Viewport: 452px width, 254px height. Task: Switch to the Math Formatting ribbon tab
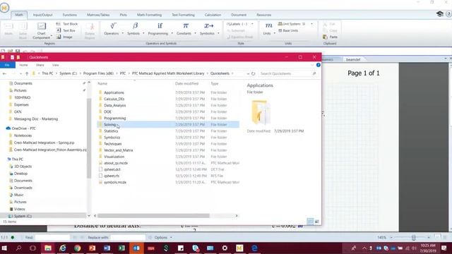149,15
